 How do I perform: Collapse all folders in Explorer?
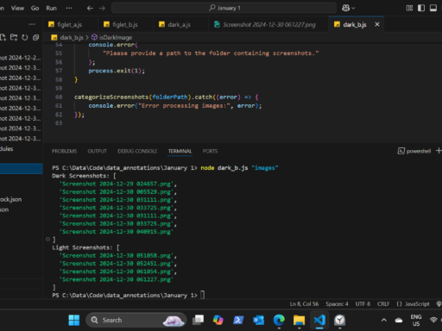coord(35,37)
